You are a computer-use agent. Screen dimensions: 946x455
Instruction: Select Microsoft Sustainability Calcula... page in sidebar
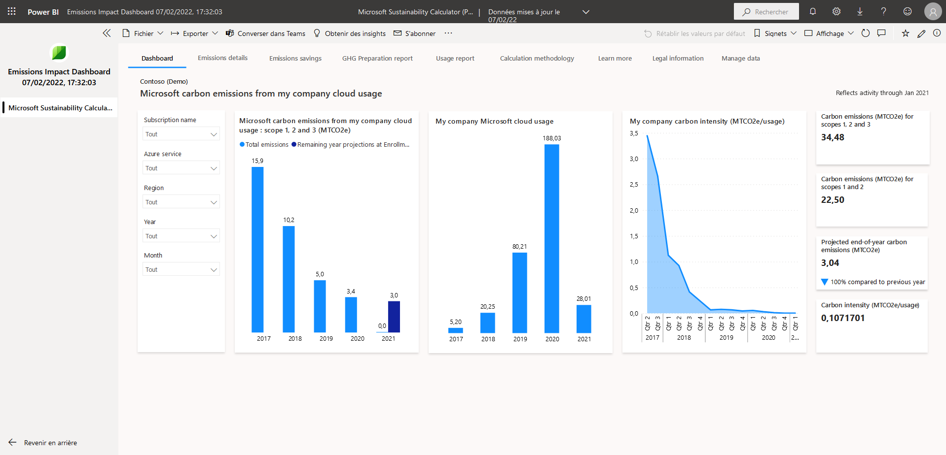click(x=60, y=107)
